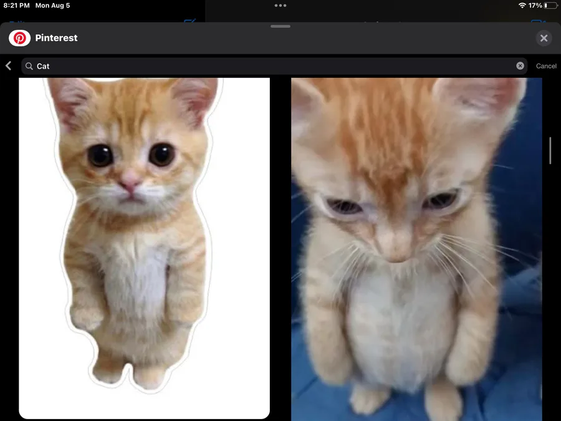The image size is (561, 421).
Task: Close the Pinterest sheet
Action: click(544, 38)
